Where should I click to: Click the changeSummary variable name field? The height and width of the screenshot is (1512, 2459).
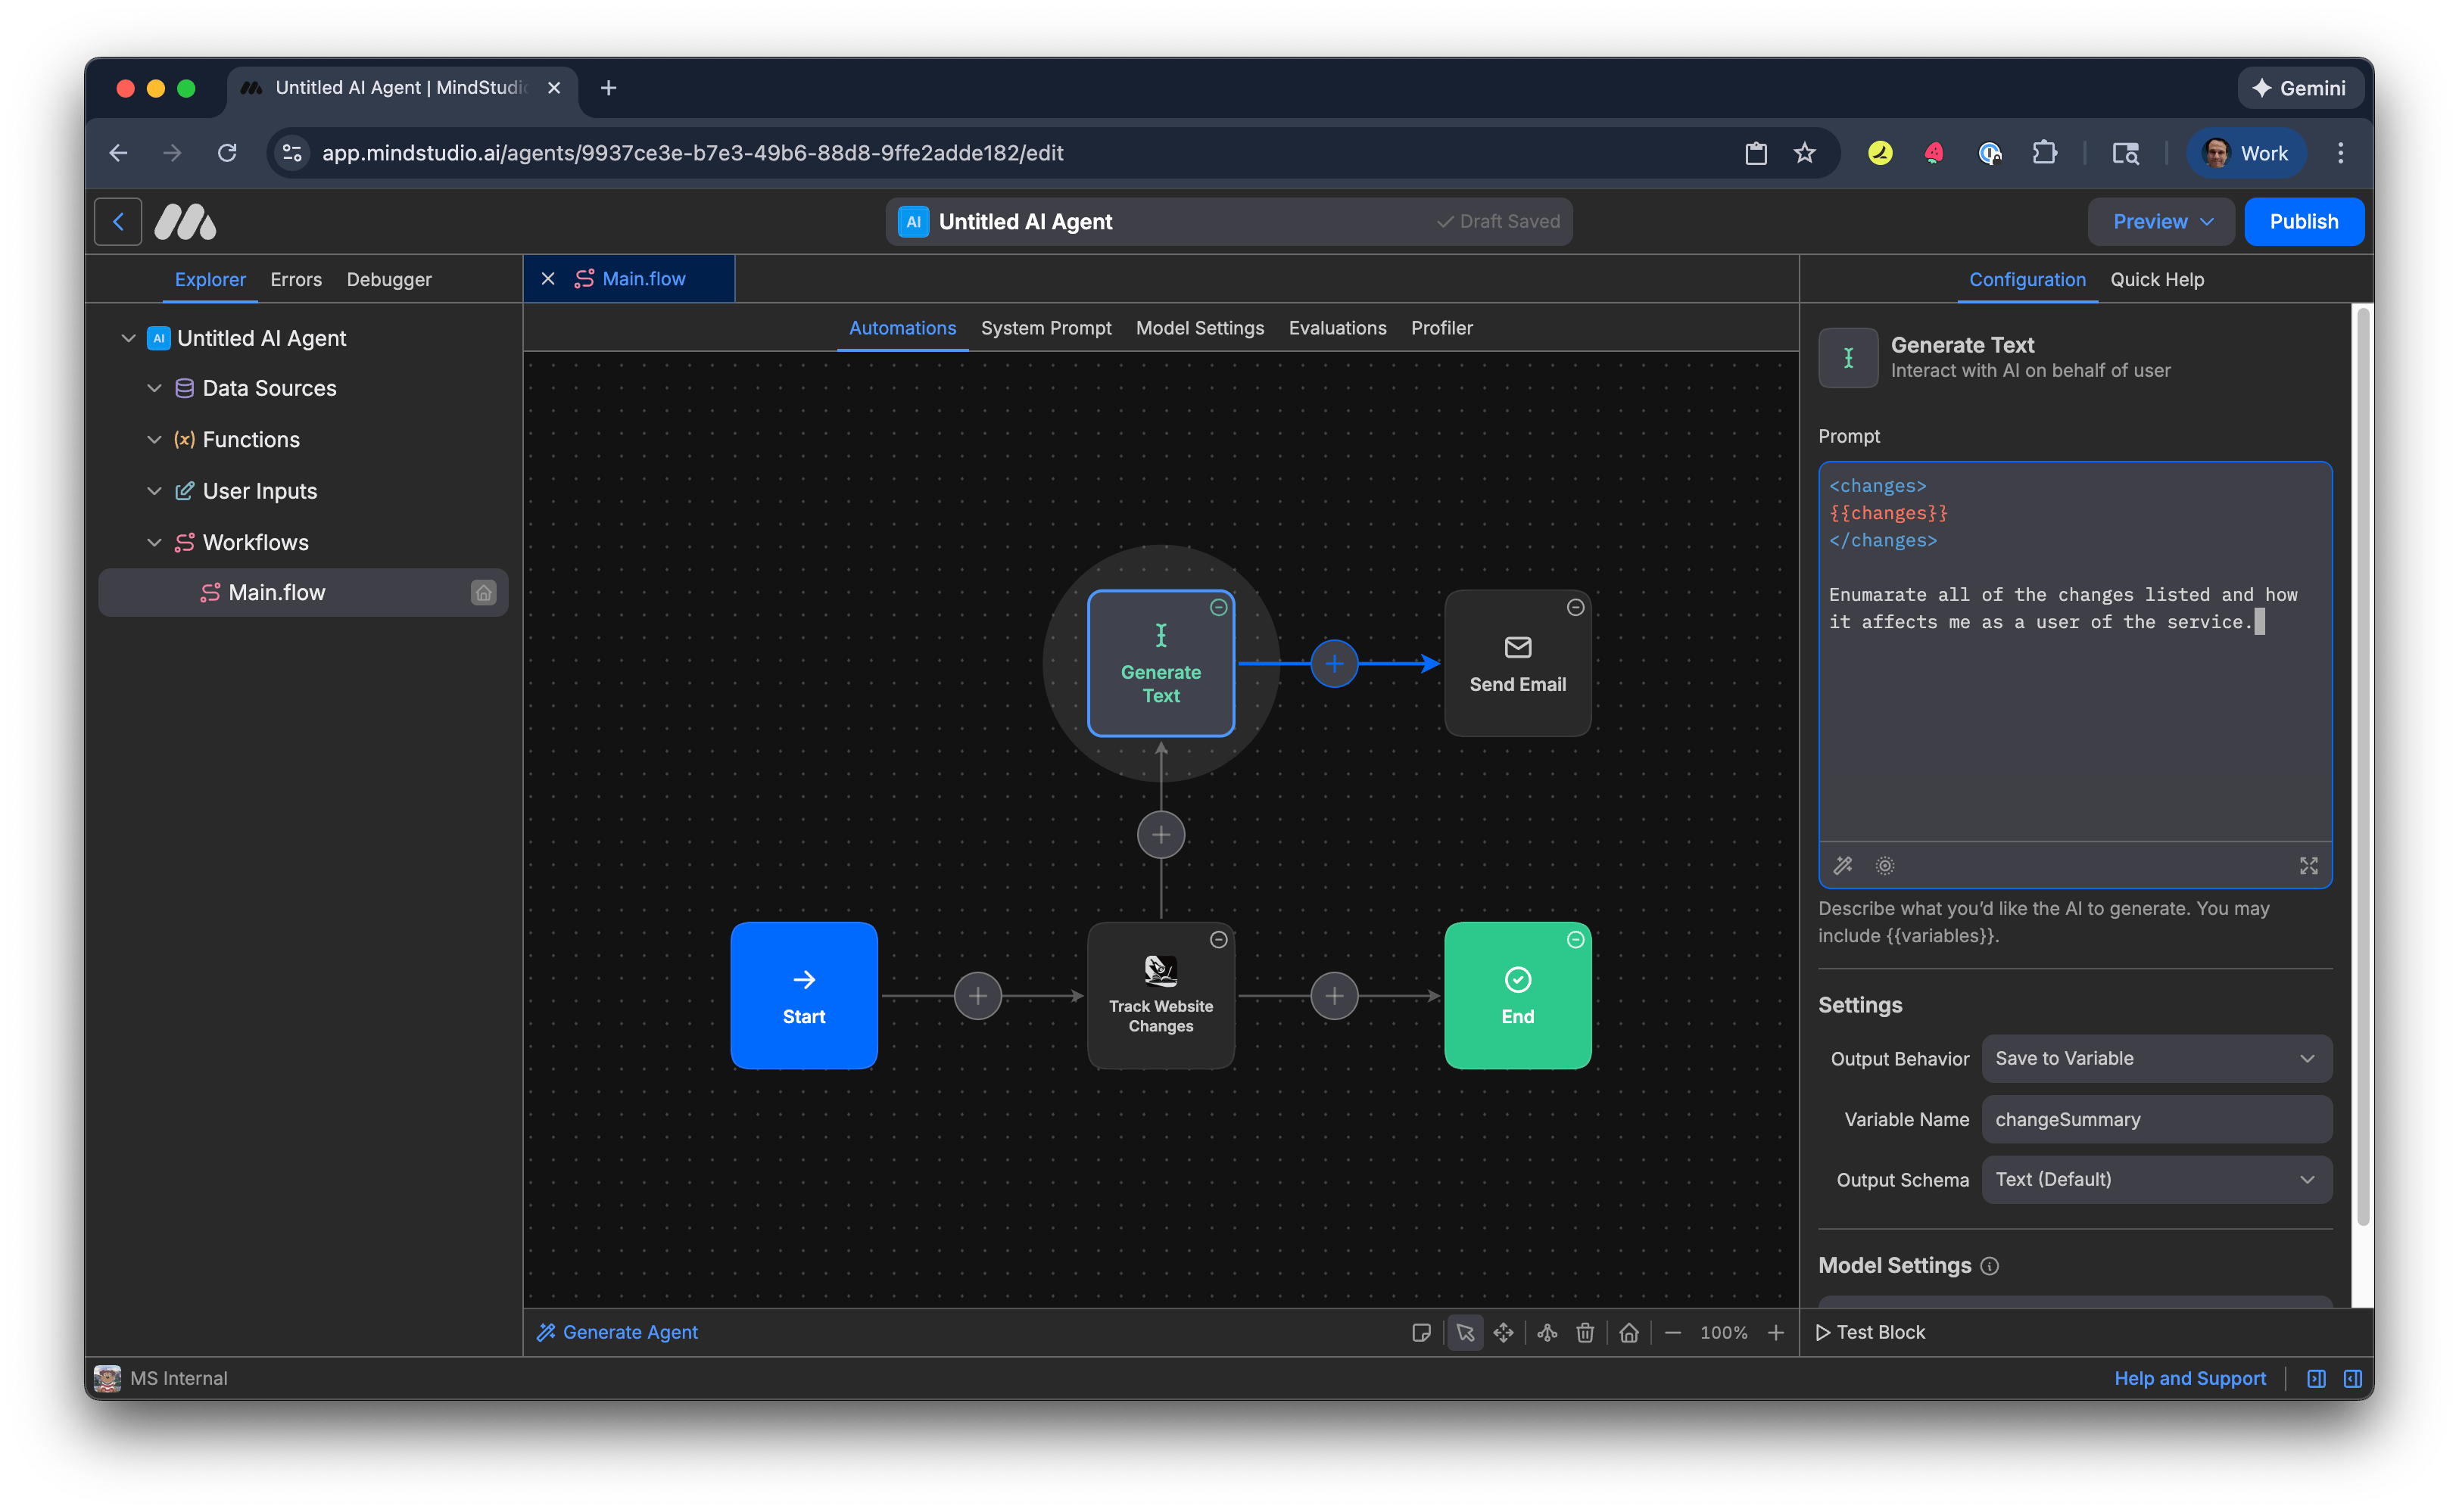pyautogui.click(x=2156, y=1119)
